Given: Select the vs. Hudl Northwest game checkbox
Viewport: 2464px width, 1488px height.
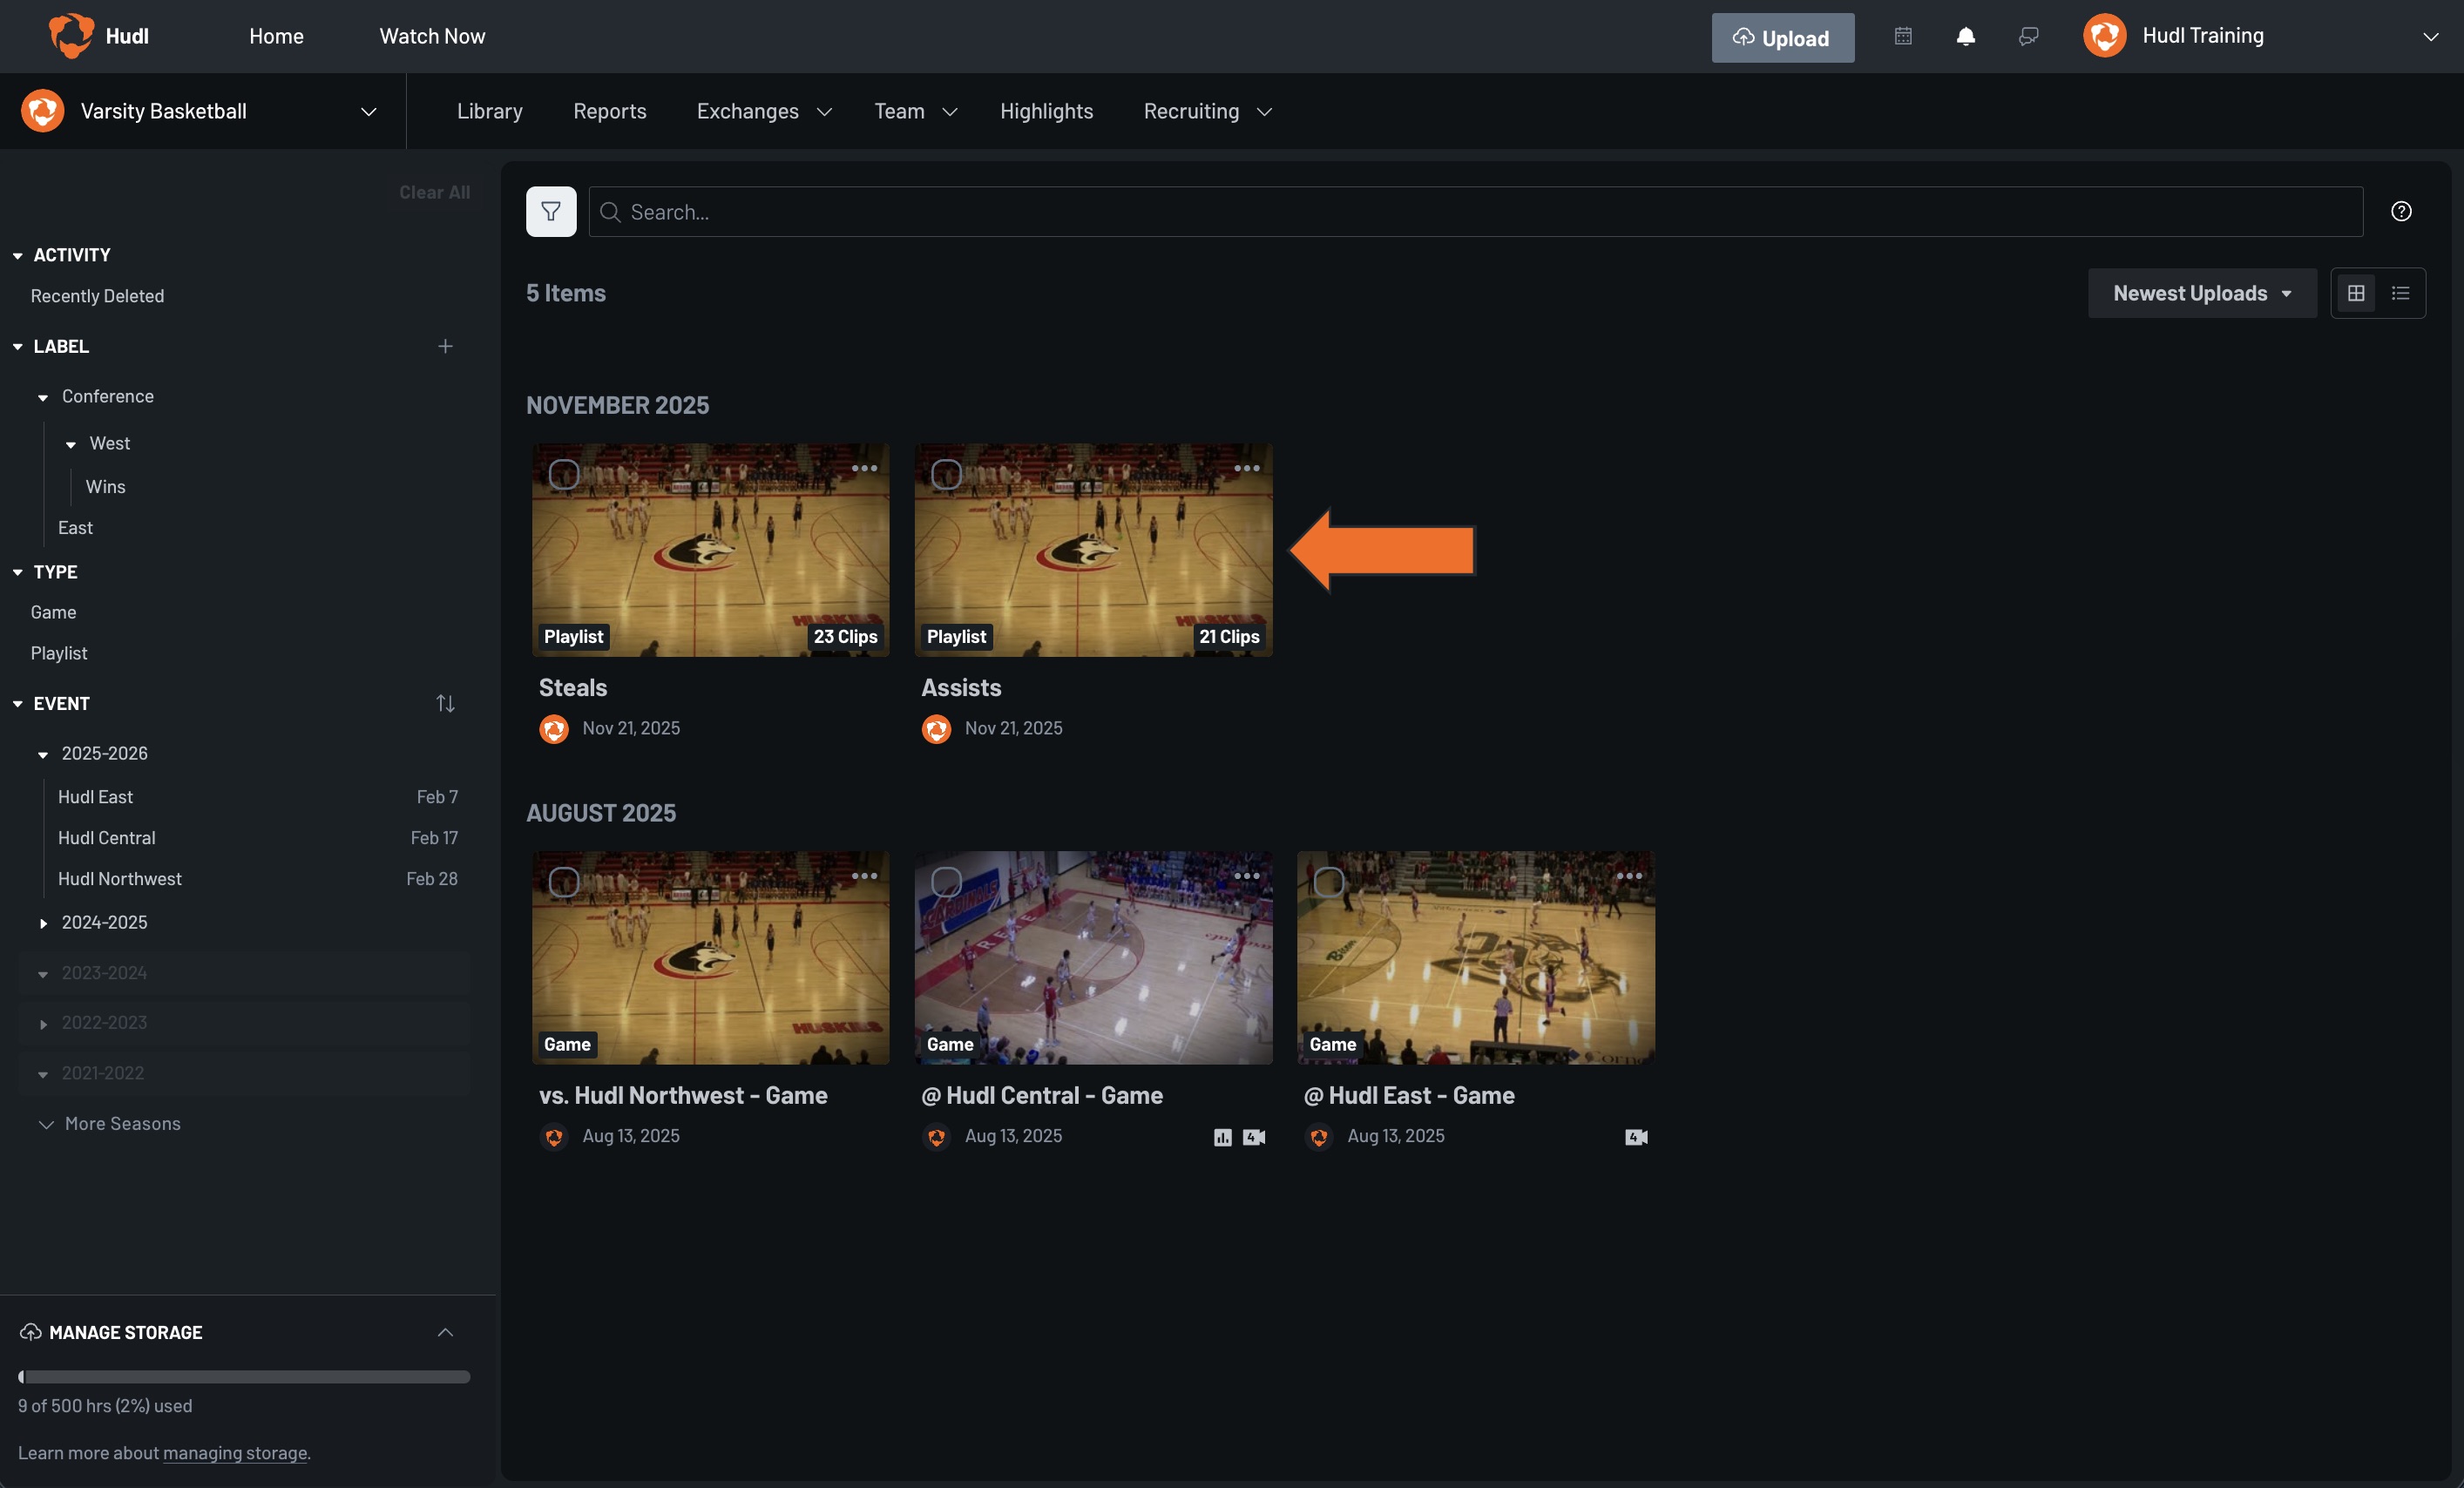Looking at the screenshot, I should [564, 882].
